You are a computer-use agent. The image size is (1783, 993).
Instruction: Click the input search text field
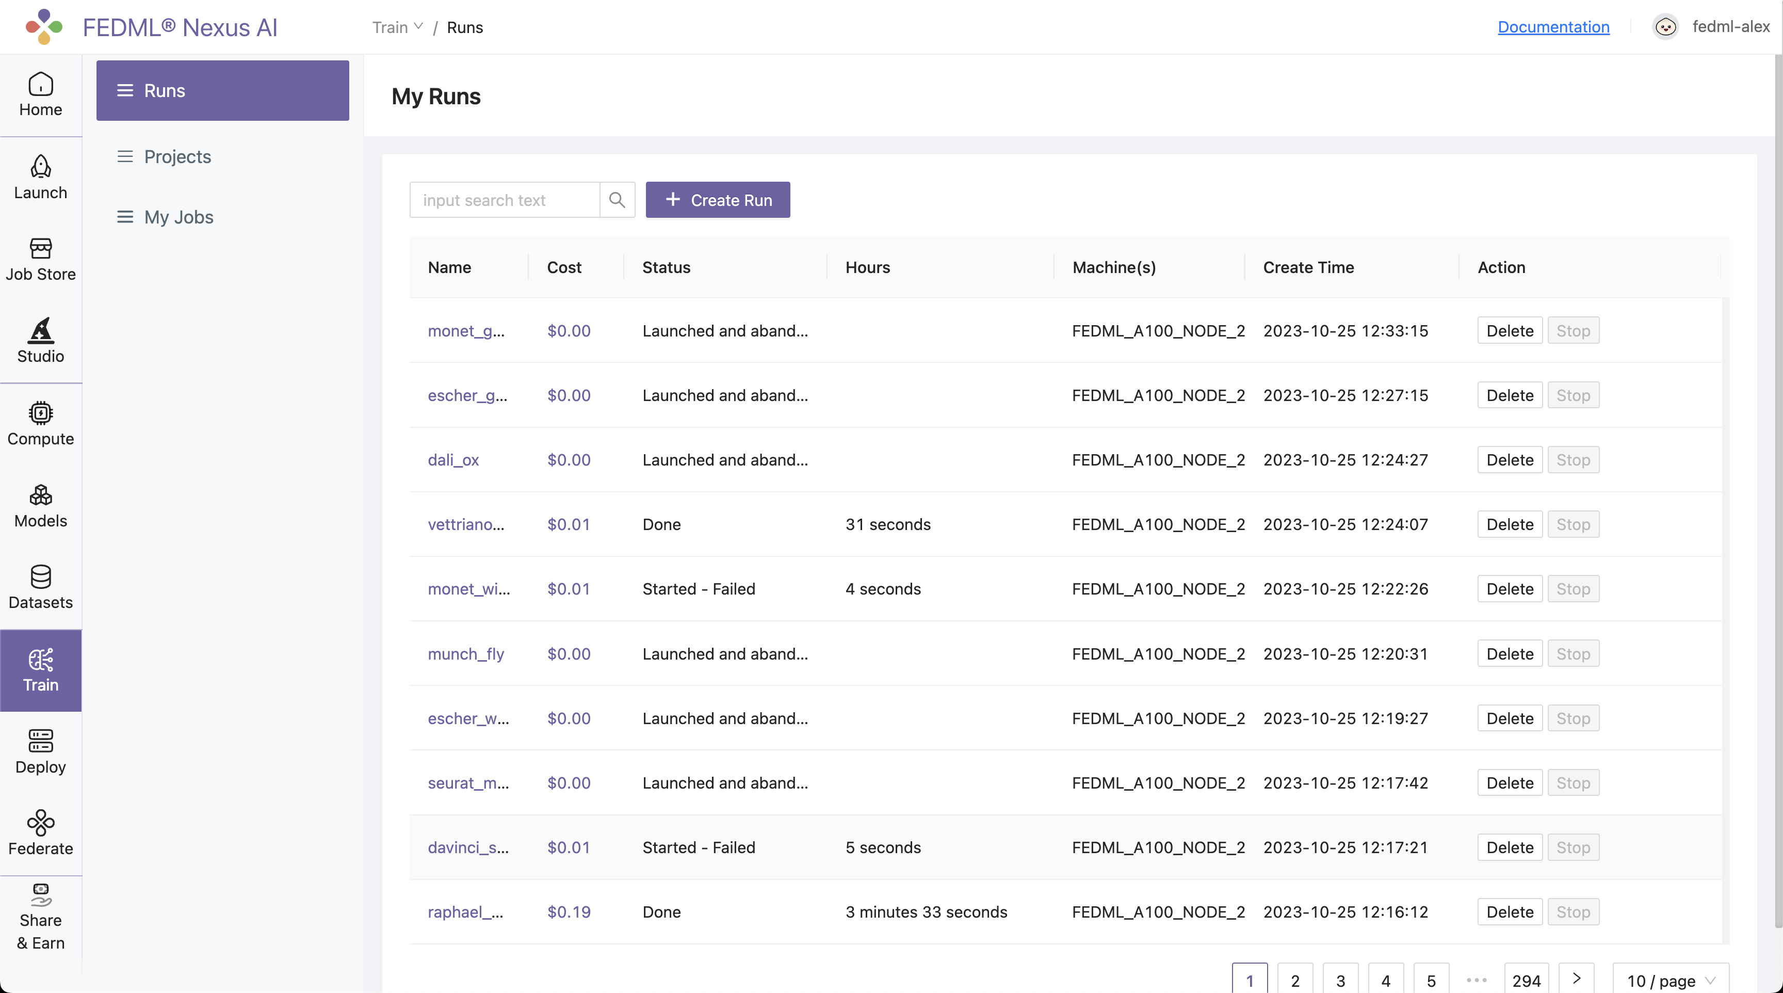(x=505, y=200)
